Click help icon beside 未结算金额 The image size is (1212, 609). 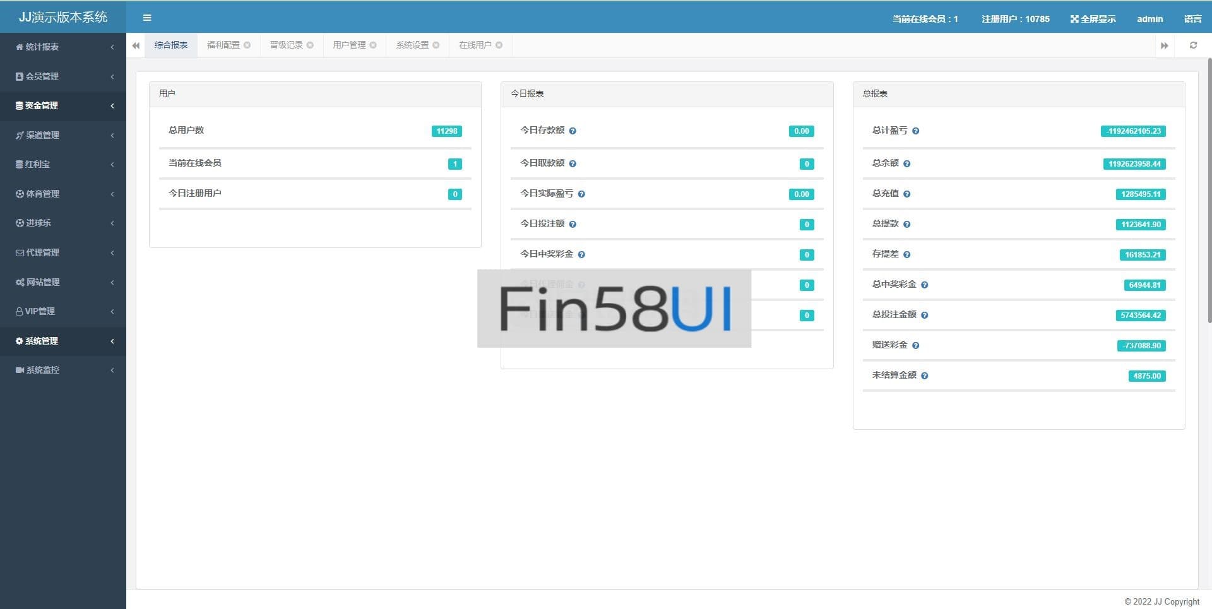coord(924,376)
